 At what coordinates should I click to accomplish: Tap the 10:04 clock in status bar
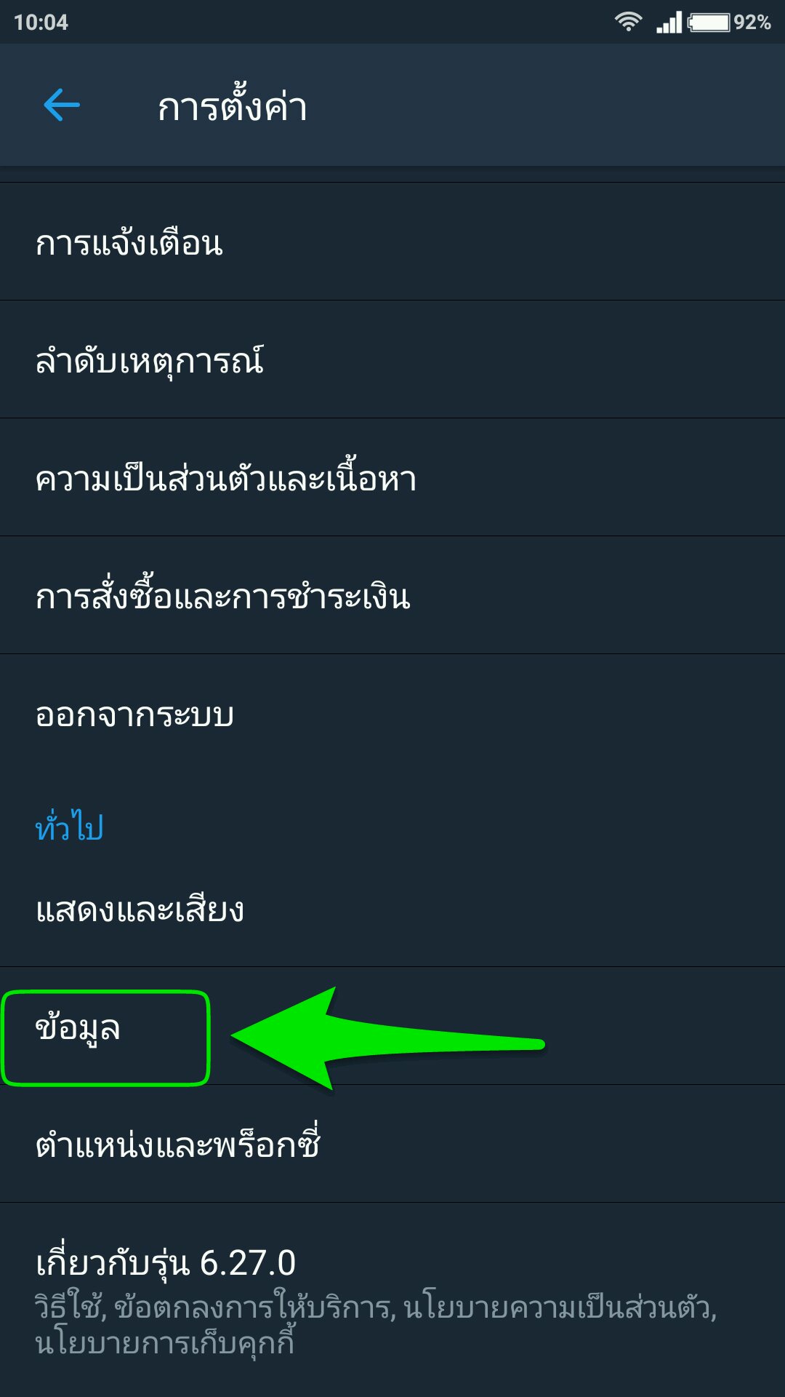41,23
